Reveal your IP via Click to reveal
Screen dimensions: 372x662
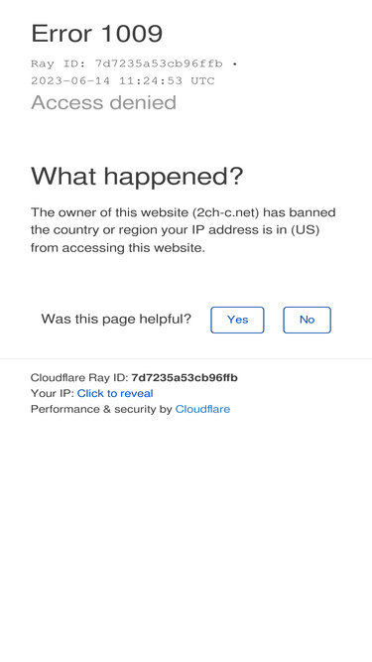point(115,393)
